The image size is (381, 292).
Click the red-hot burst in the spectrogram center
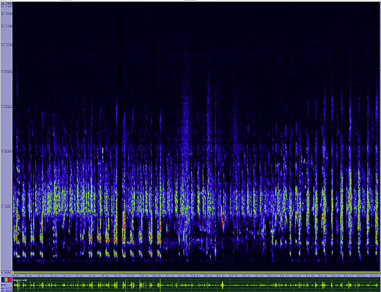(x=222, y=218)
